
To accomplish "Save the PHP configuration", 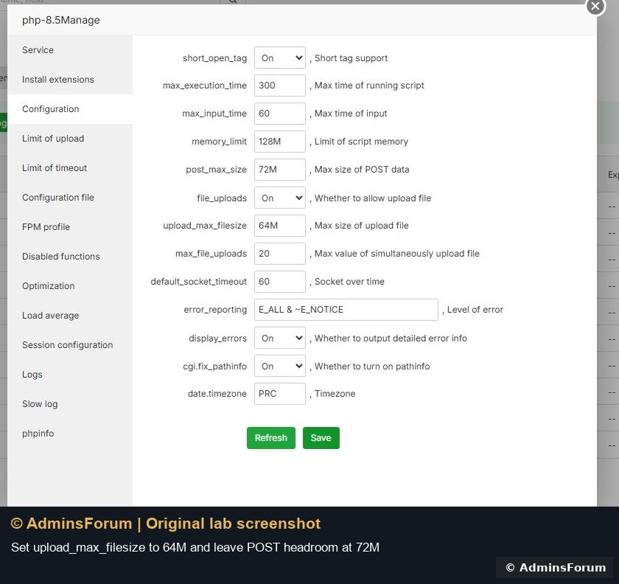I will tap(321, 438).
